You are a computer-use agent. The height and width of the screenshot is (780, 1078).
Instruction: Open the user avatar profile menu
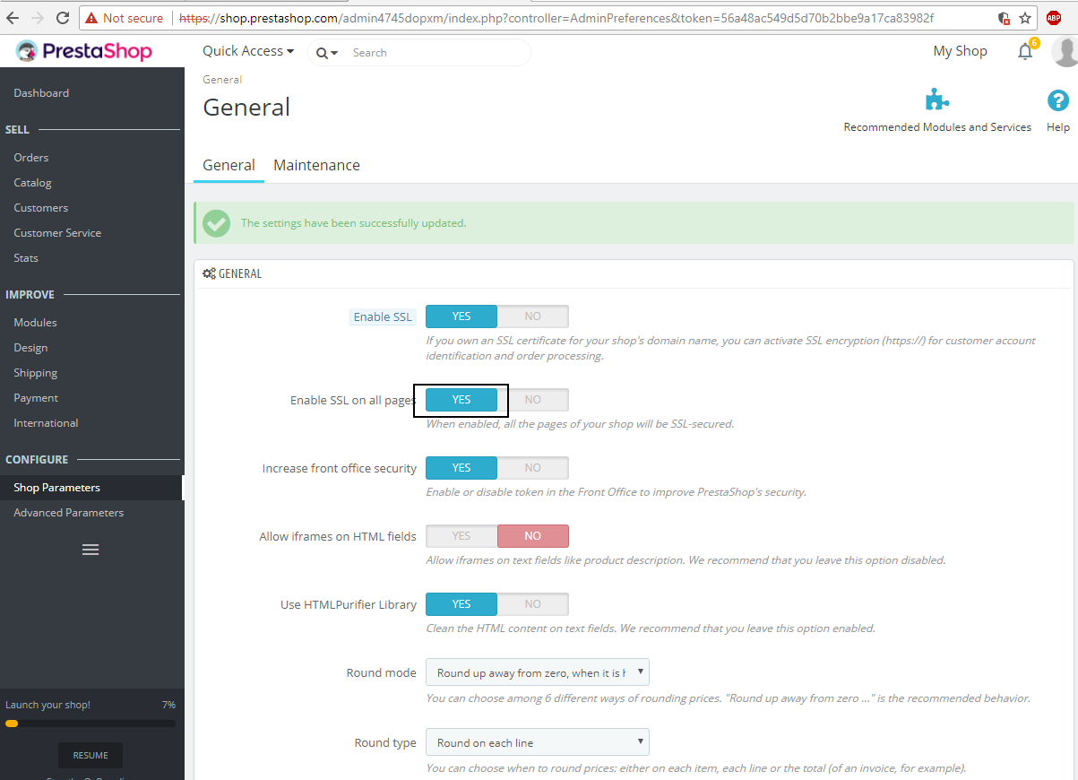point(1065,52)
